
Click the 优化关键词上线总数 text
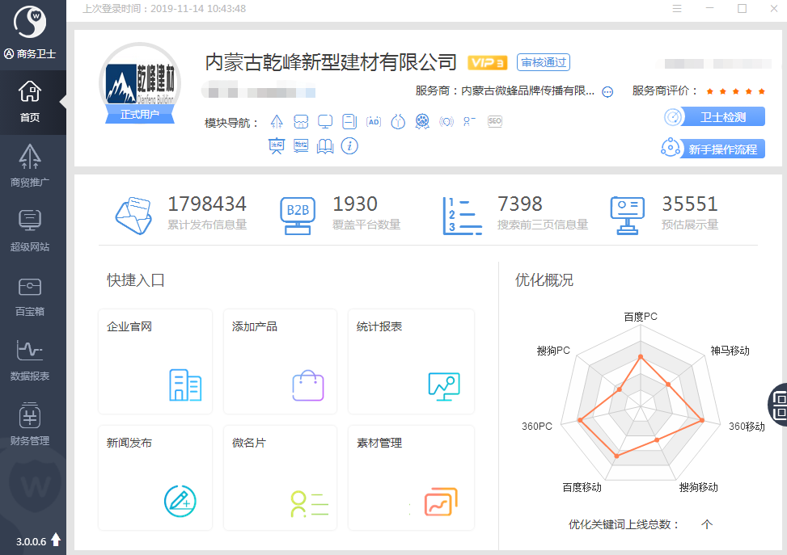click(x=624, y=524)
